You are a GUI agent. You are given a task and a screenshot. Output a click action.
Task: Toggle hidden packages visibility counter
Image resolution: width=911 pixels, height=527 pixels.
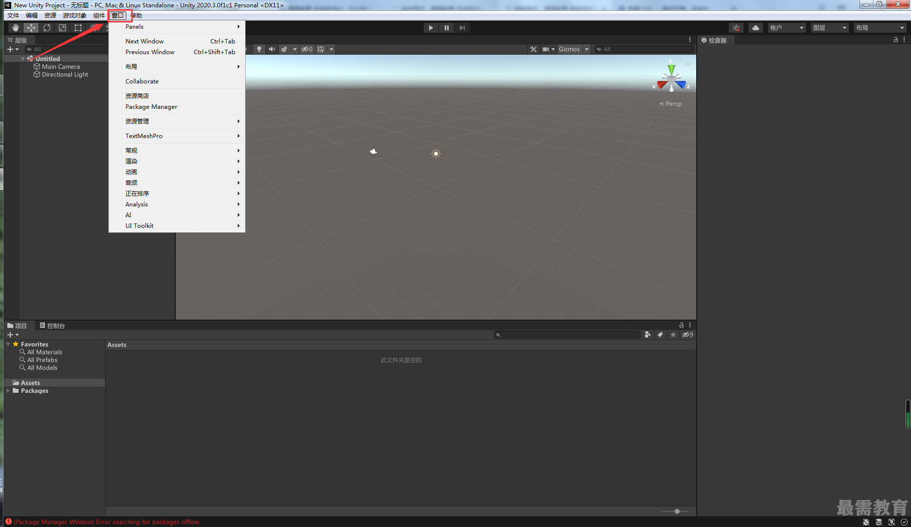[687, 335]
